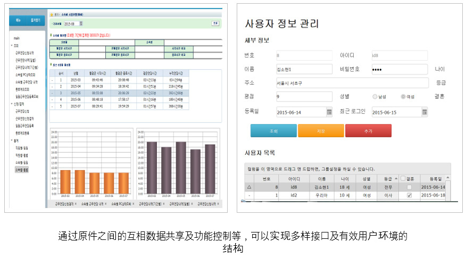Select the 남성 radio button
Image resolution: width=466 pixels, height=266 pixels.
point(375,97)
